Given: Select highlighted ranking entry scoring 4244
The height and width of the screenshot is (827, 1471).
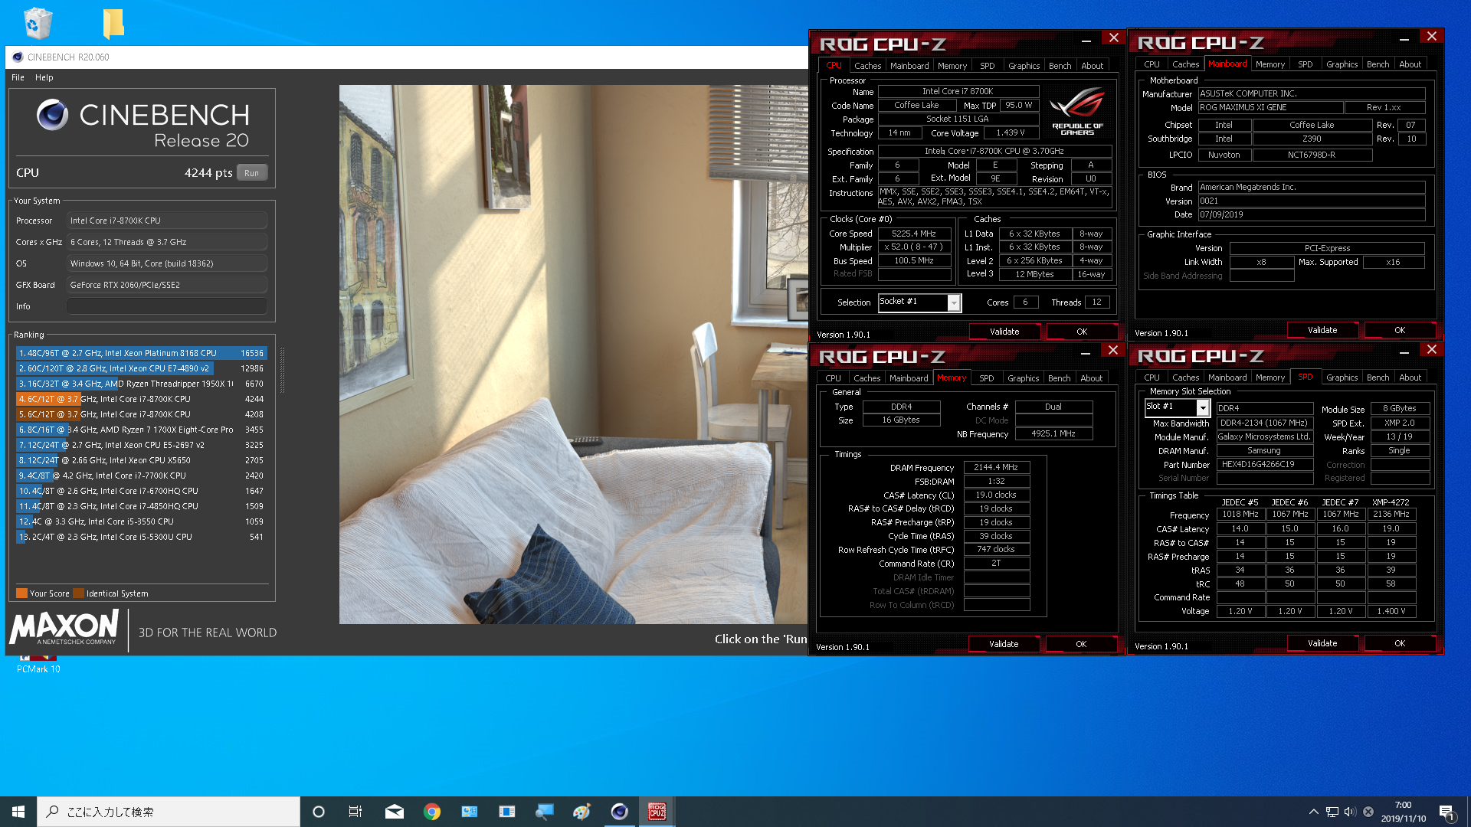Looking at the screenshot, I should tap(141, 399).
